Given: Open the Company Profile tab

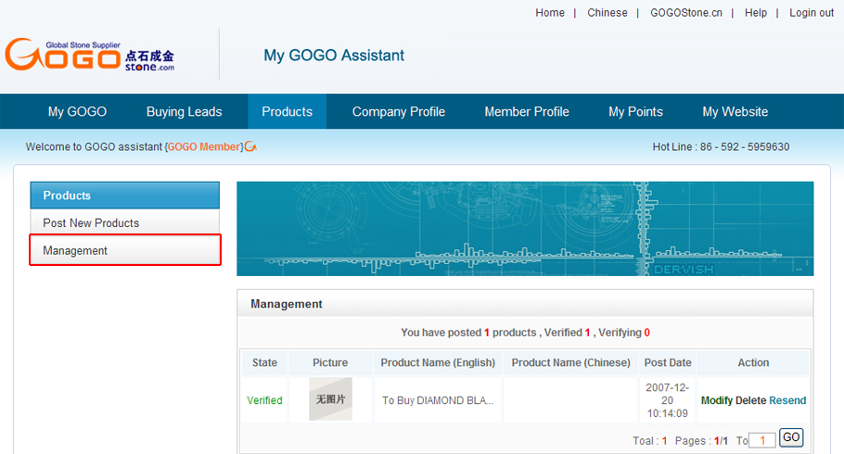Looking at the screenshot, I should click(x=399, y=112).
